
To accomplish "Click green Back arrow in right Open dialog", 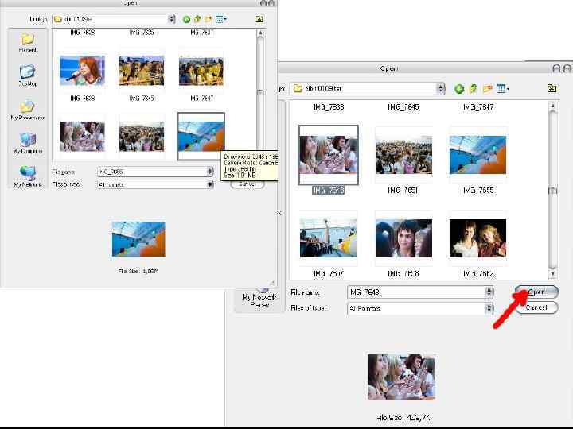I will pyautogui.click(x=459, y=89).
